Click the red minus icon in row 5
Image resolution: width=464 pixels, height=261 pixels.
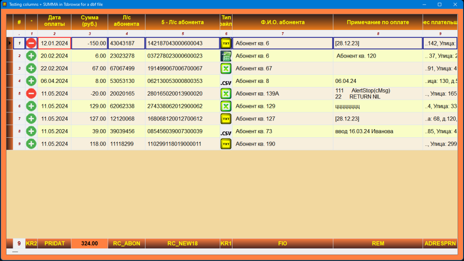click(31, 93)
